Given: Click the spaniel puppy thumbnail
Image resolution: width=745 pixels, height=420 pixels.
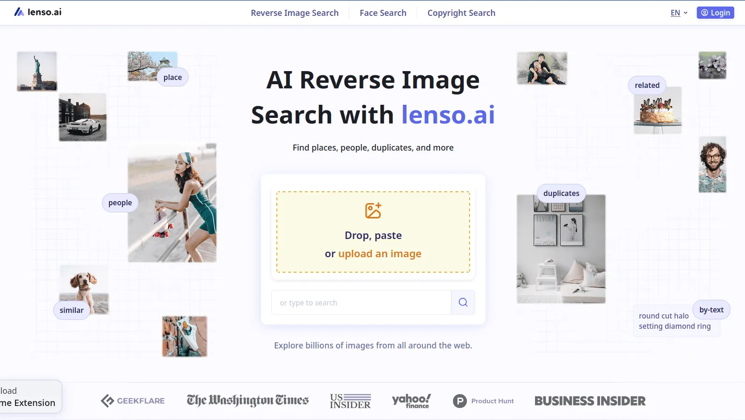Looking at the screenshot, I should [x=84, y=290].
